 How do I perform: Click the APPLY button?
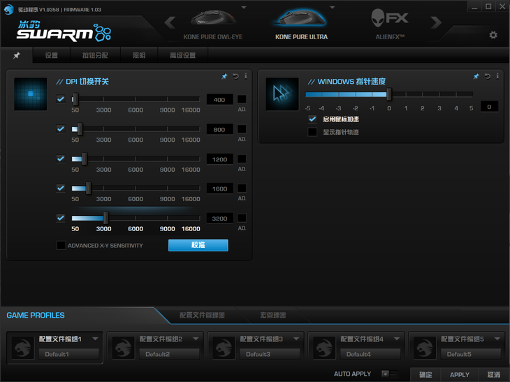pyautogui.click(x=459, y=374)
